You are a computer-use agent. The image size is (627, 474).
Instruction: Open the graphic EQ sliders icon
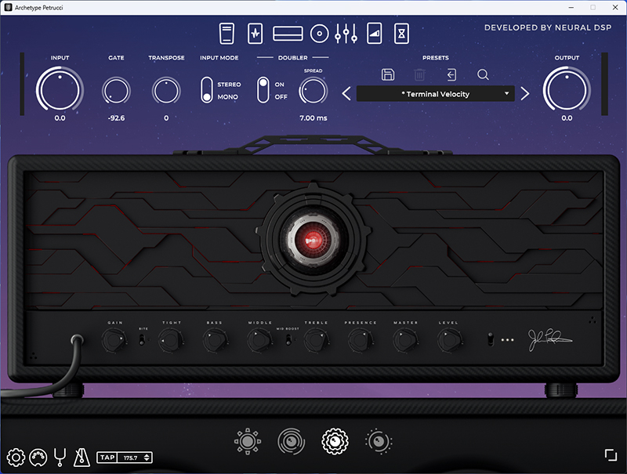pyautogui.click(x=346, y=33)
